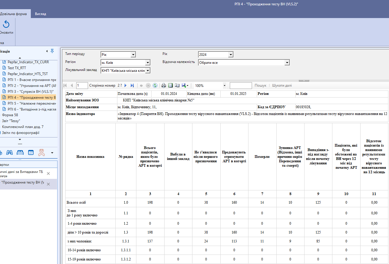Screen dimensions: 389x264
Task: Select РПІ 2 'Утримання на АРТ' report
Action: click(x=32, y=86)
